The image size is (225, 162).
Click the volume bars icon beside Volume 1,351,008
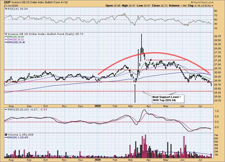point(6,135)
